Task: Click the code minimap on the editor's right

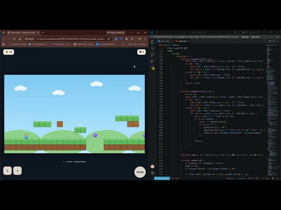Action: 272,111
